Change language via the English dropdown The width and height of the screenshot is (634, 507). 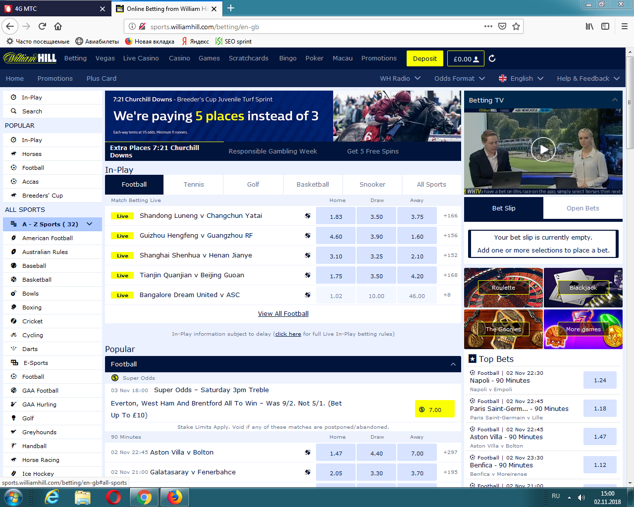click(x=521, y=78)
